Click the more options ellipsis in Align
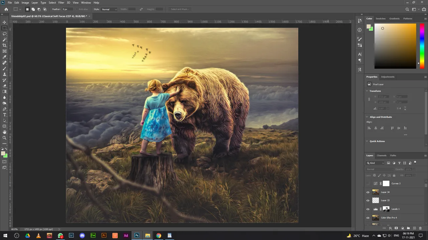The height and width of the screenshot is (240, 428). [x=405, y=135]
